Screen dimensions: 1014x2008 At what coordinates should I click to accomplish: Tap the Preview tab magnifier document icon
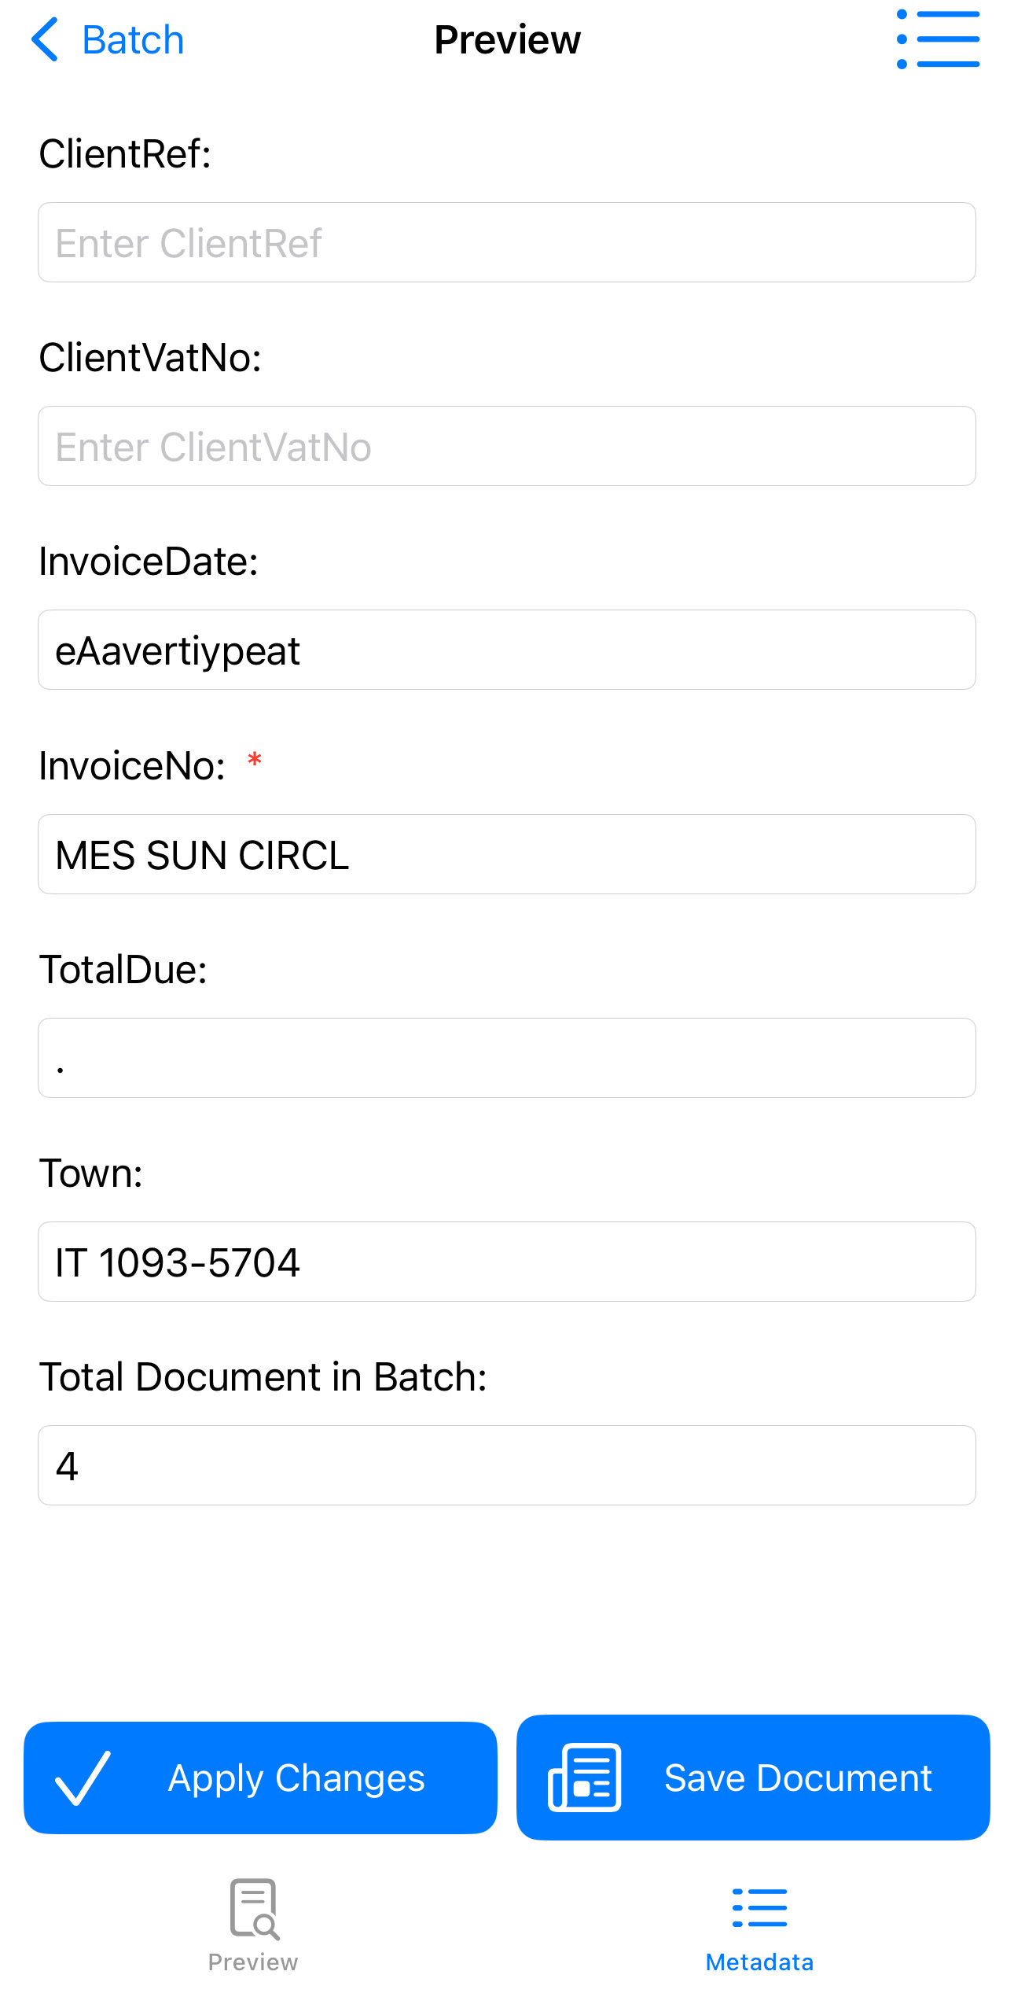click(x=254, y=1909)
